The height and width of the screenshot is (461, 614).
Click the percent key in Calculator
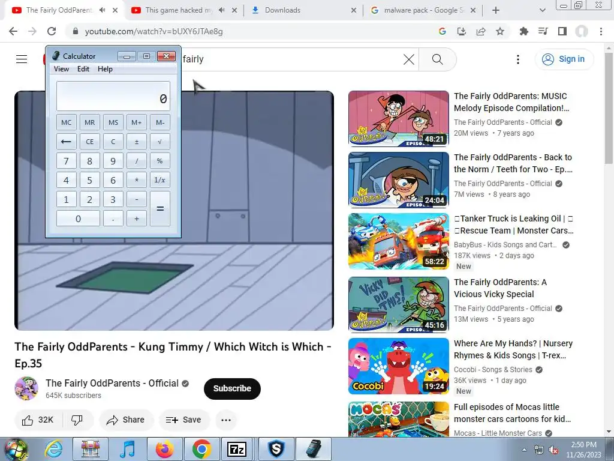pos(159,161)
